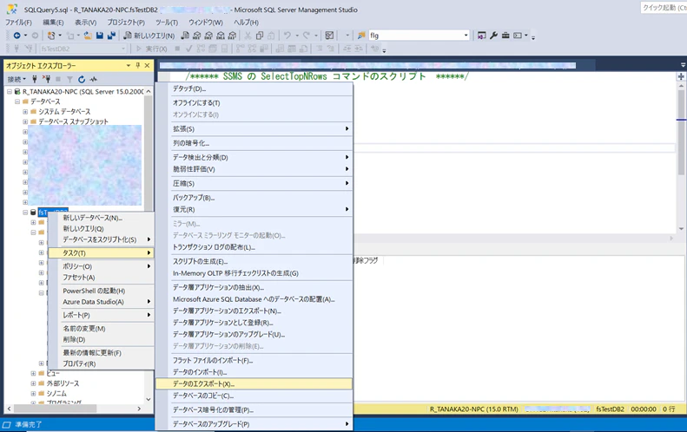Expand the データベース スナップショット node
The height and width of the screenshot is (432, 687).
(25, 121)
